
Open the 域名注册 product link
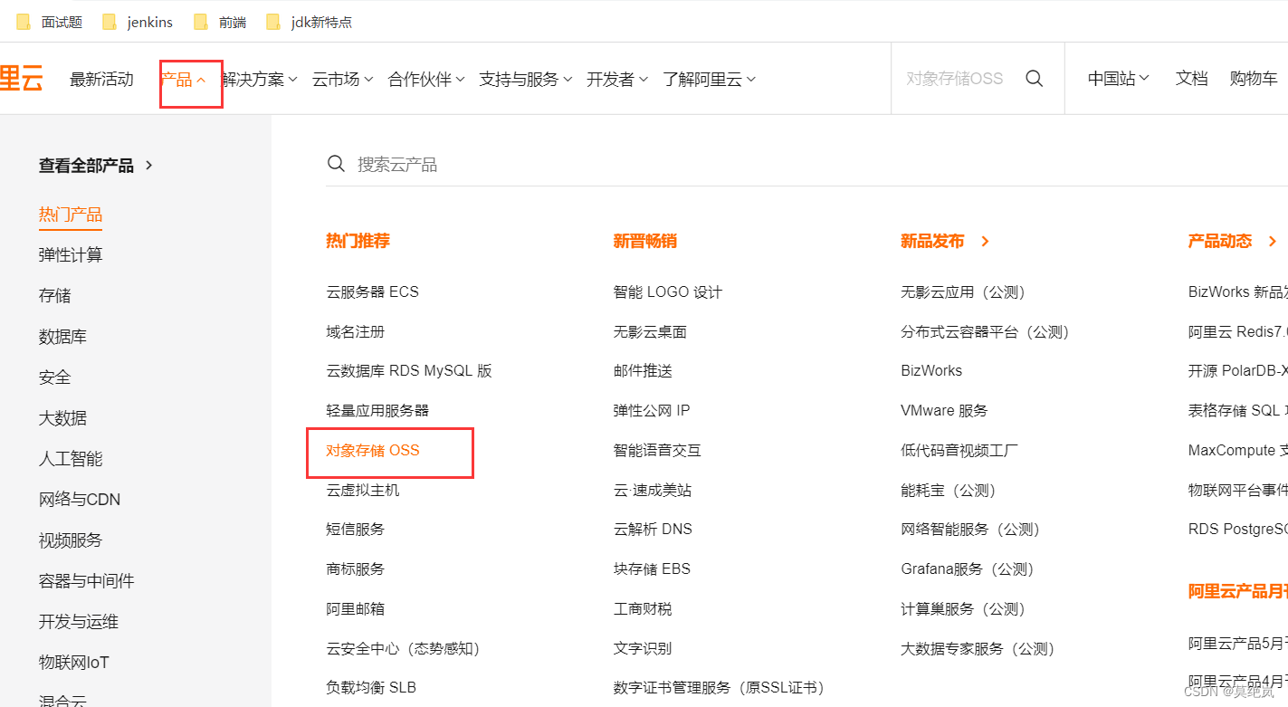(x=356, y=331)
